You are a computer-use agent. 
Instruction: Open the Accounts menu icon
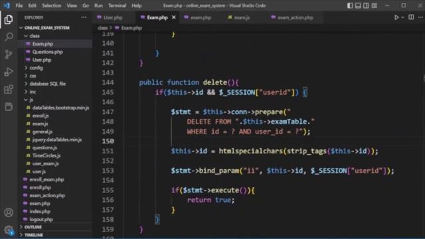coord(9,212)
